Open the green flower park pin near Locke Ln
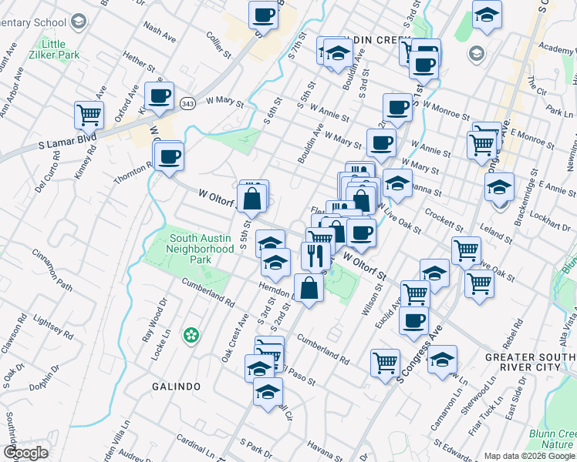Viewport: 577px width, 462px height. [191, 335]
